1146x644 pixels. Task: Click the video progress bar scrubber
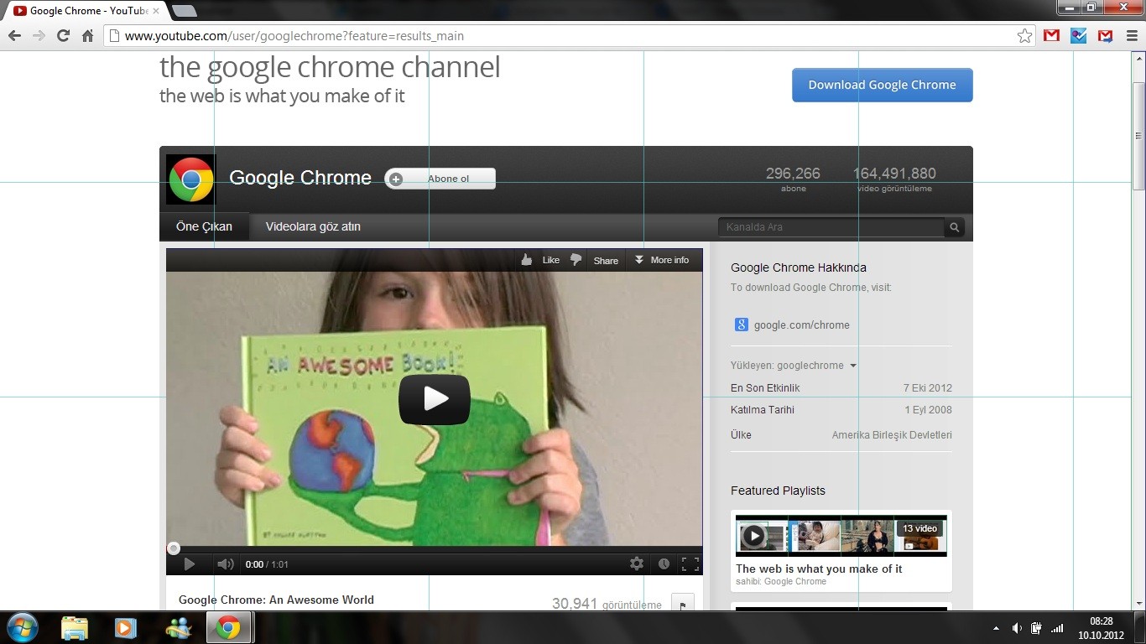point(174,548)
